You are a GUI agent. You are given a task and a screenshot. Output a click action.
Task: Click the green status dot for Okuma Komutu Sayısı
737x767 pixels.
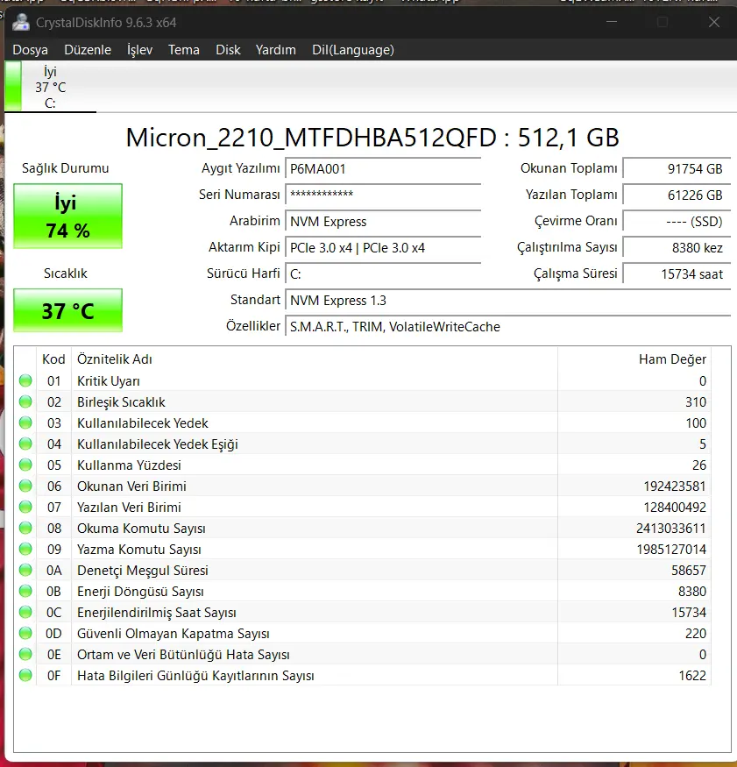tap(25, 528)
